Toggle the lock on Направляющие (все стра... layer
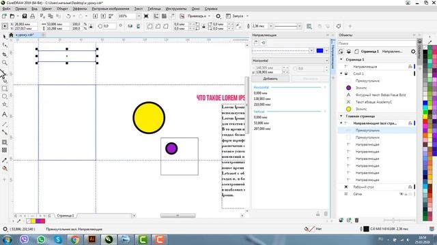Viewport: 437px width, 245px height. pyautogui.click(x=410, y=123)
